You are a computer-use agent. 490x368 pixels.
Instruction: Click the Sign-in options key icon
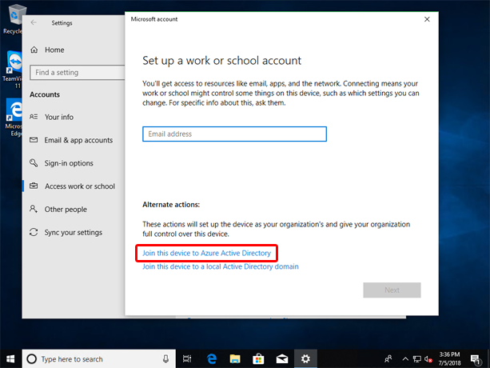pos(34,162)
